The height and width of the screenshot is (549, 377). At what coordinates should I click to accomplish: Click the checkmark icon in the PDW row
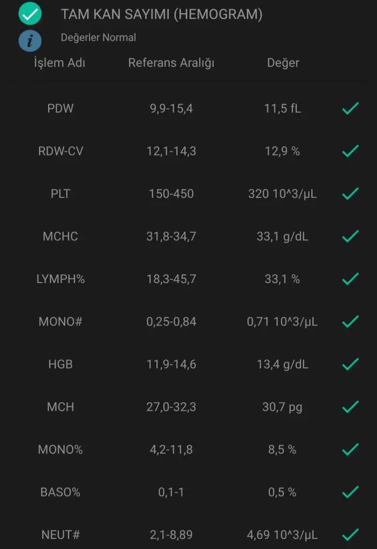(x=350, y=109)
